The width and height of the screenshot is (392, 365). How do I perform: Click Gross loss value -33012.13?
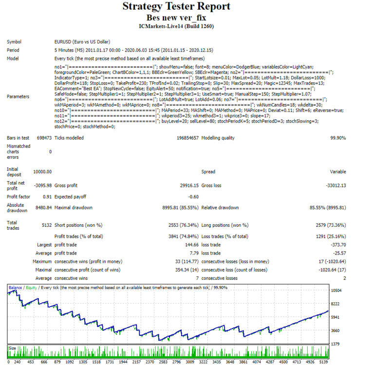click(336, 185)
